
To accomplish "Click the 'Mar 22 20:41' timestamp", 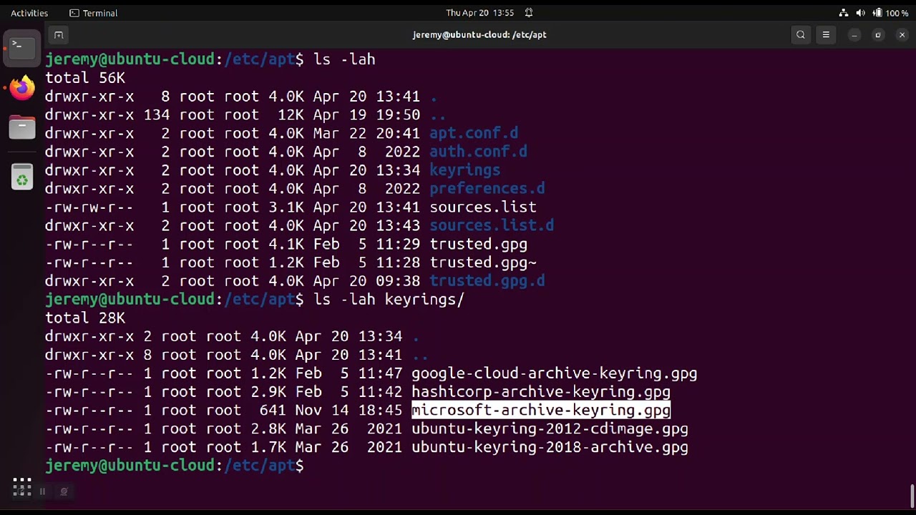I will click(366, 133).
